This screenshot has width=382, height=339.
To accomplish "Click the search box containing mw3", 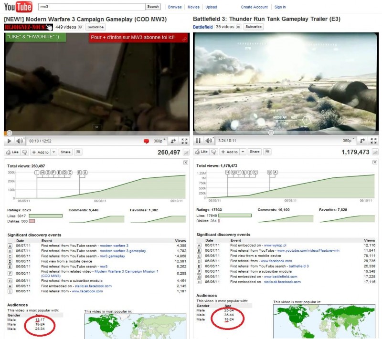I will (92, 7).
